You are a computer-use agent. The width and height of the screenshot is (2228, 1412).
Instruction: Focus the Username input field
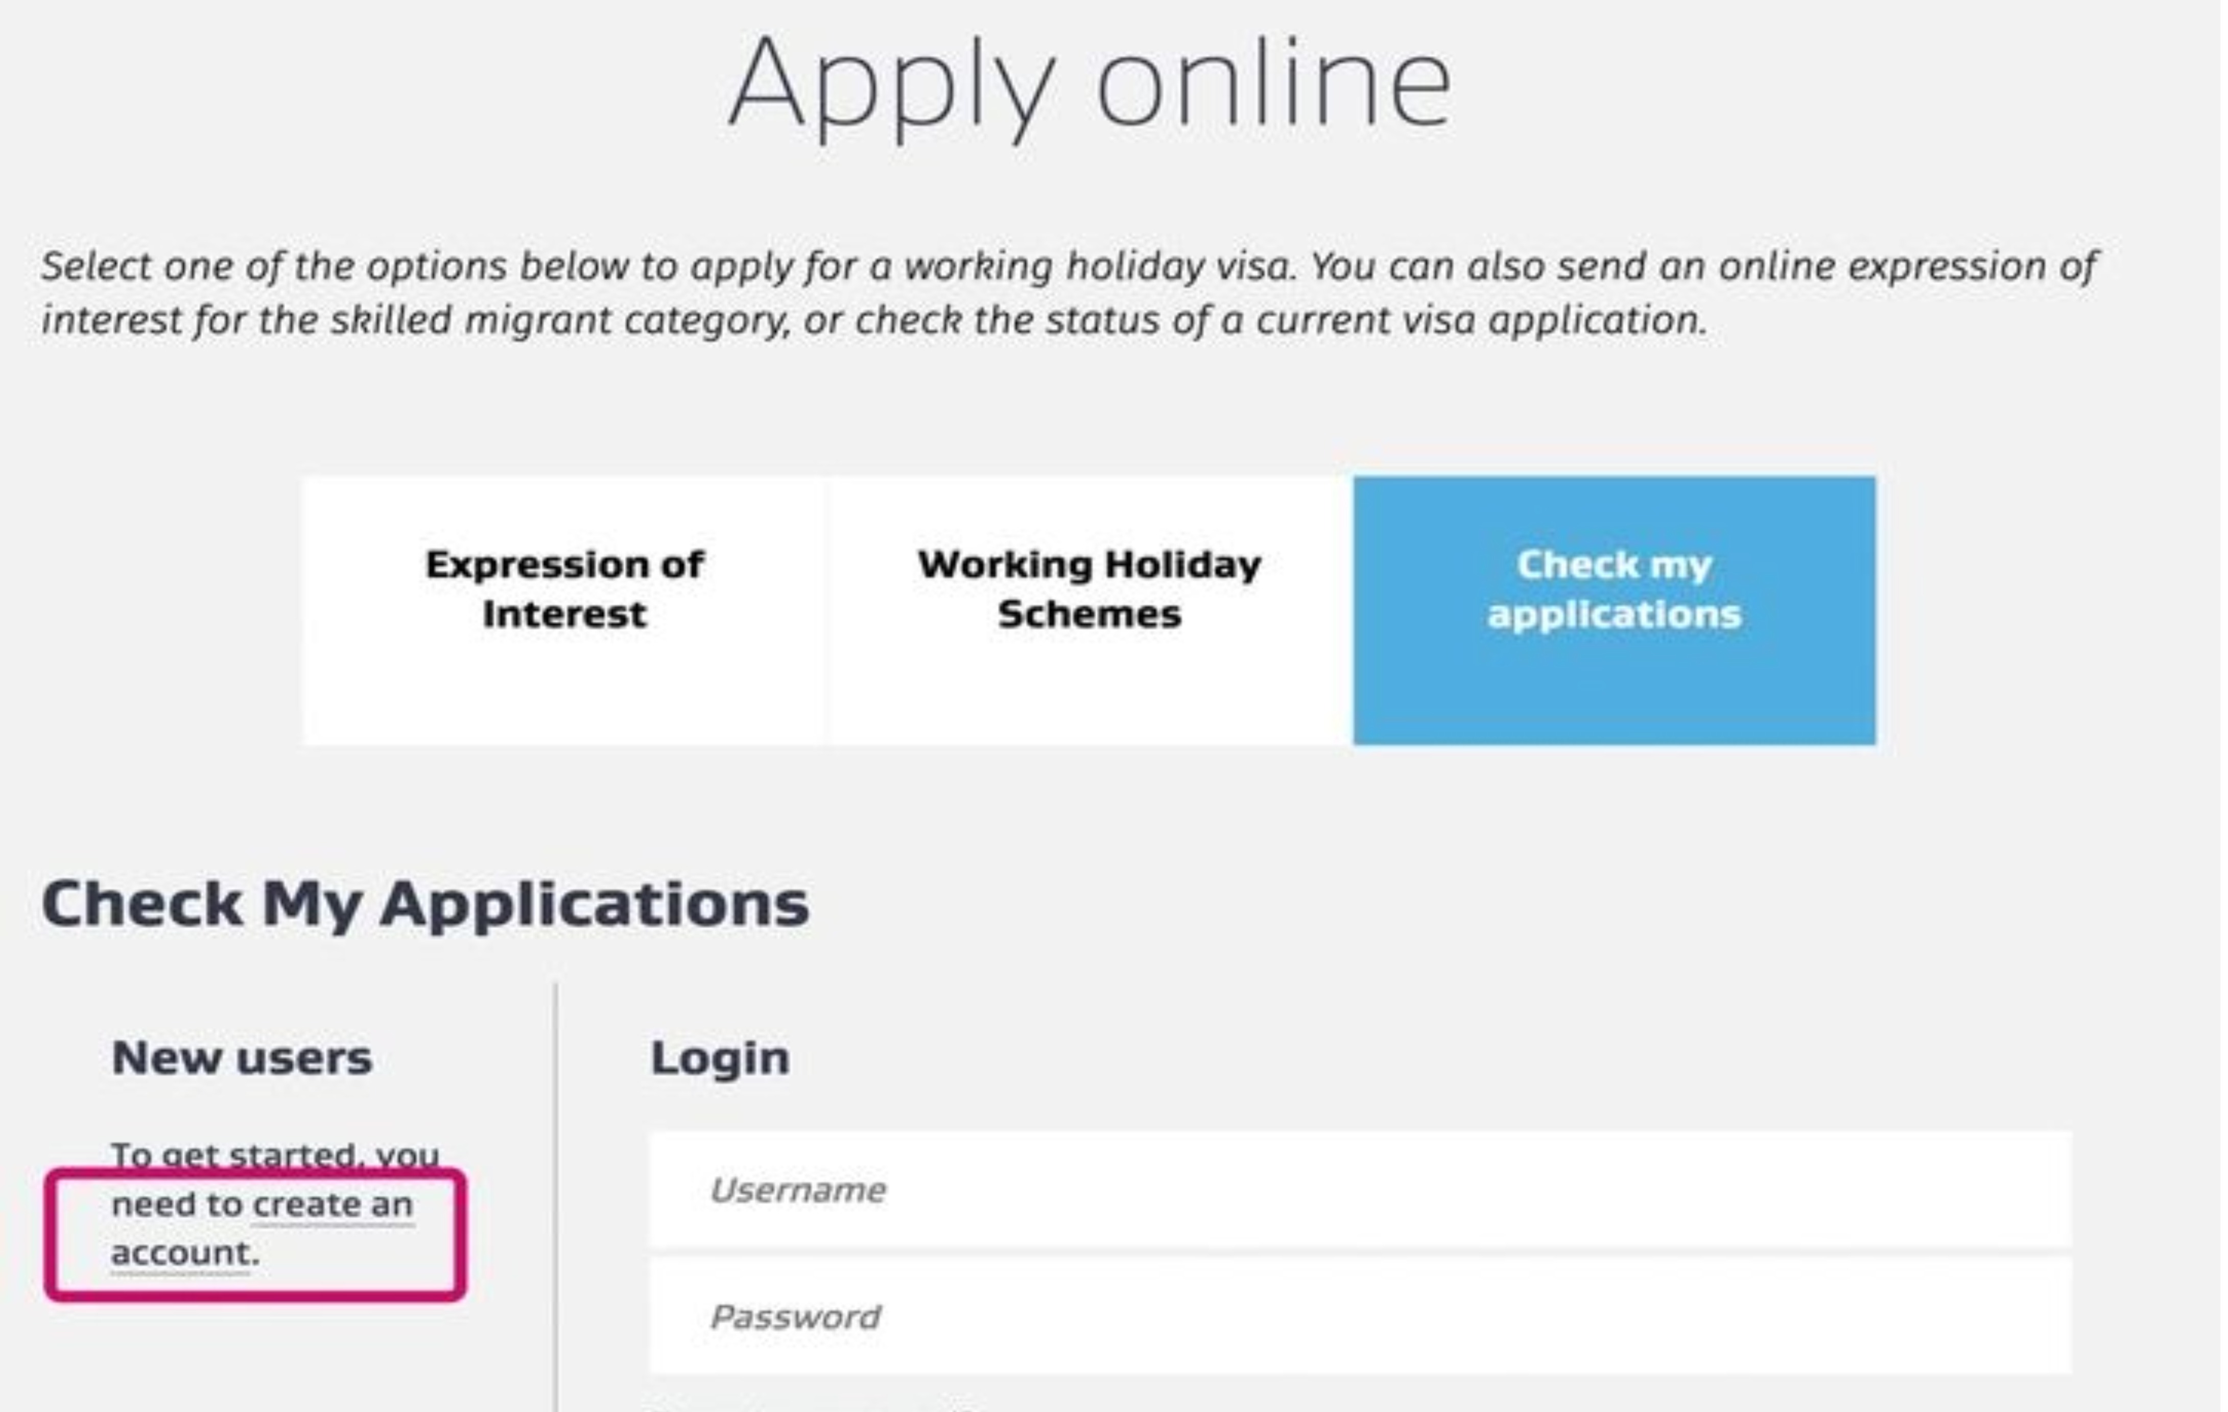coord(1360,1190)
